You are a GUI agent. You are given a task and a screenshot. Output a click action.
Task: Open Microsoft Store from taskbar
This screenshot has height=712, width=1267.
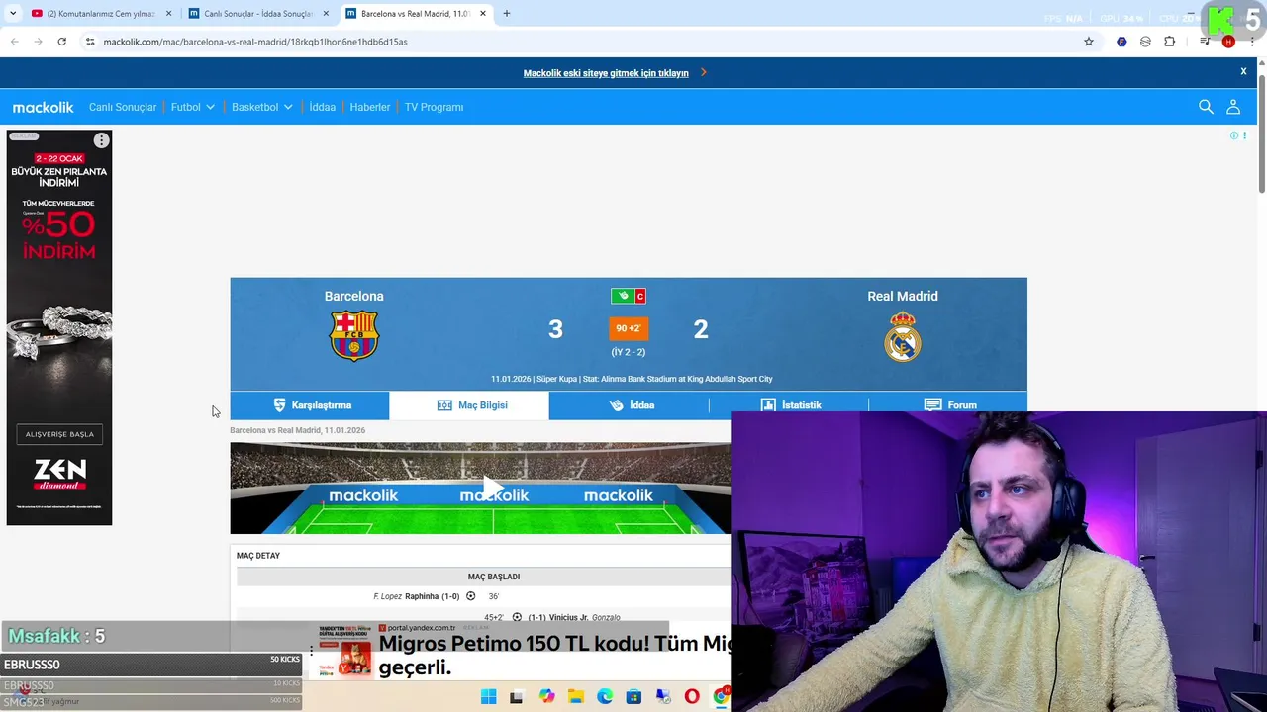633,697
